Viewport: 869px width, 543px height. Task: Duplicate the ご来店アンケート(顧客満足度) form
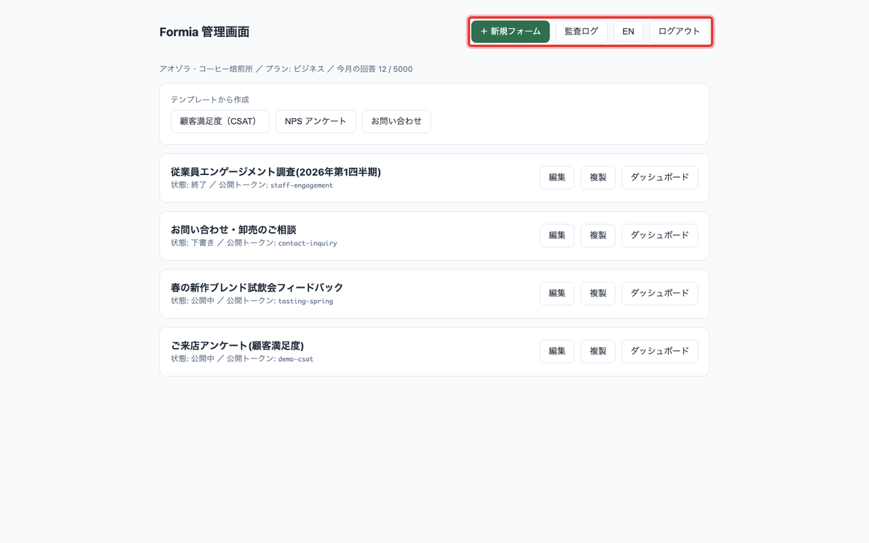598,352
